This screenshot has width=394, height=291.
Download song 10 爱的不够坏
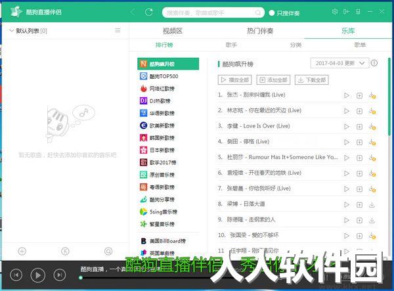coord(372,236)
